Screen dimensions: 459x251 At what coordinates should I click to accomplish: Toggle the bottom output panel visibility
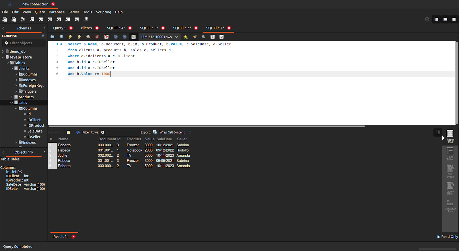pos(445,19)
